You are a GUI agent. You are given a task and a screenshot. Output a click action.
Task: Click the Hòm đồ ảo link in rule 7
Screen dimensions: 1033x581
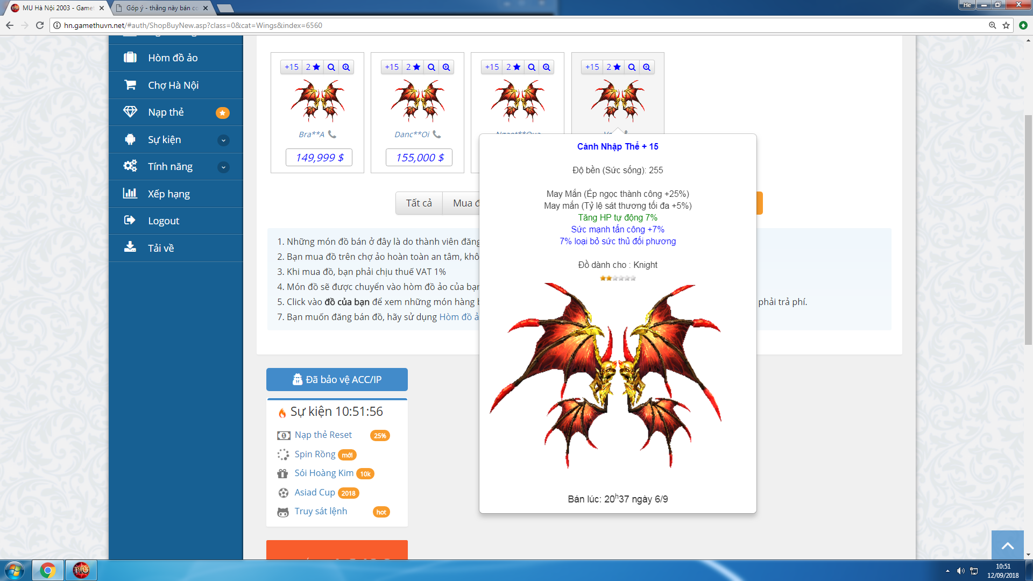pyautogui.click(x=459, y=317)
